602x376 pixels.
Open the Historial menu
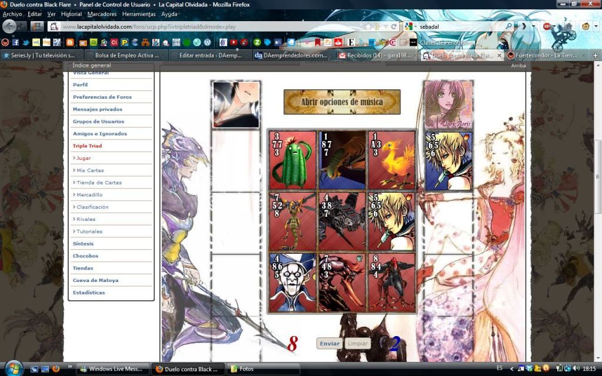click(71, 14)
